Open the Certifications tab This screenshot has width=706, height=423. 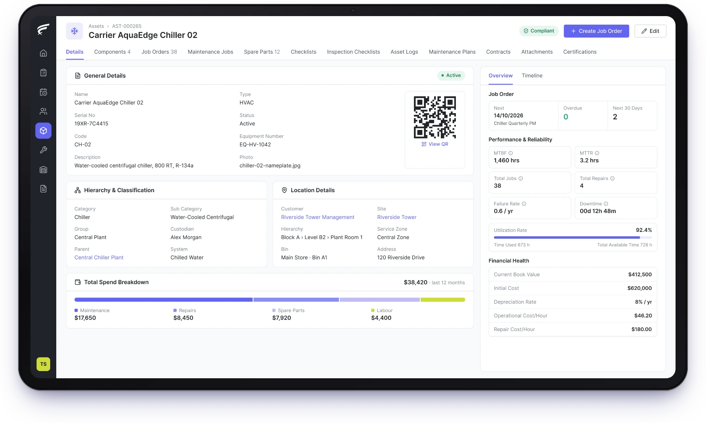click(580, 52)
